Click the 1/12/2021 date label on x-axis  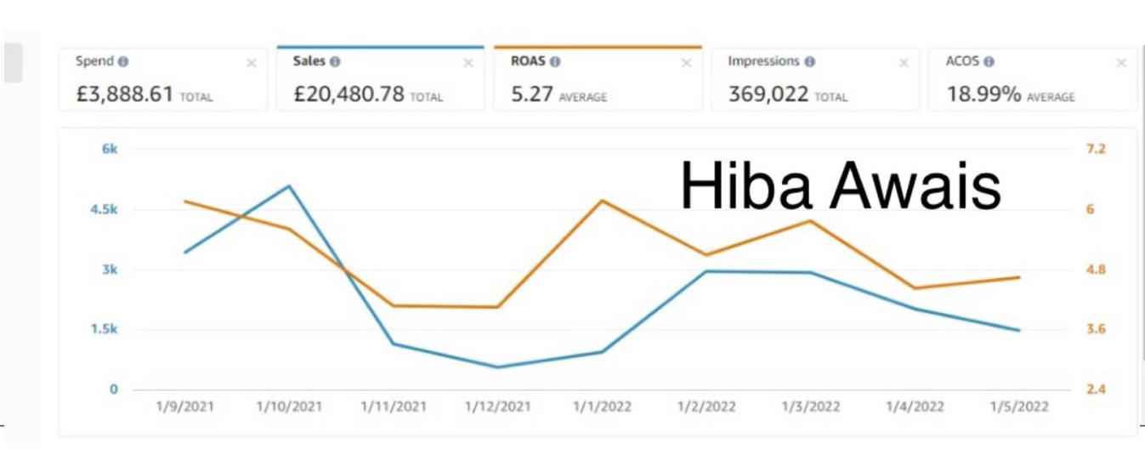tap(497, 407)
